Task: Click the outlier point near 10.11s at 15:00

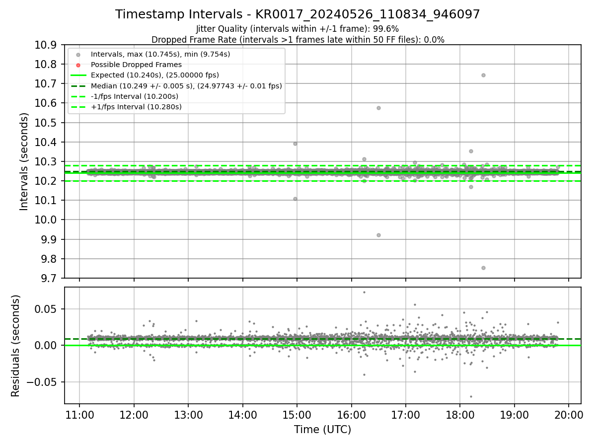Action: tap(295, 199)
